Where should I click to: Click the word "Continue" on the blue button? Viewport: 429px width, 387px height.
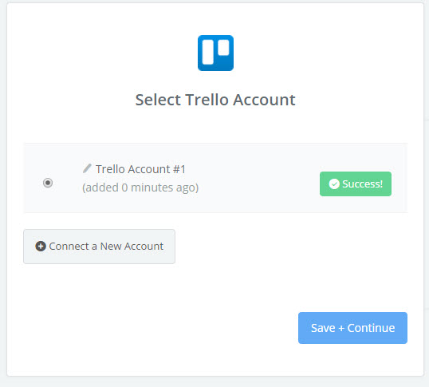[371, 328]
